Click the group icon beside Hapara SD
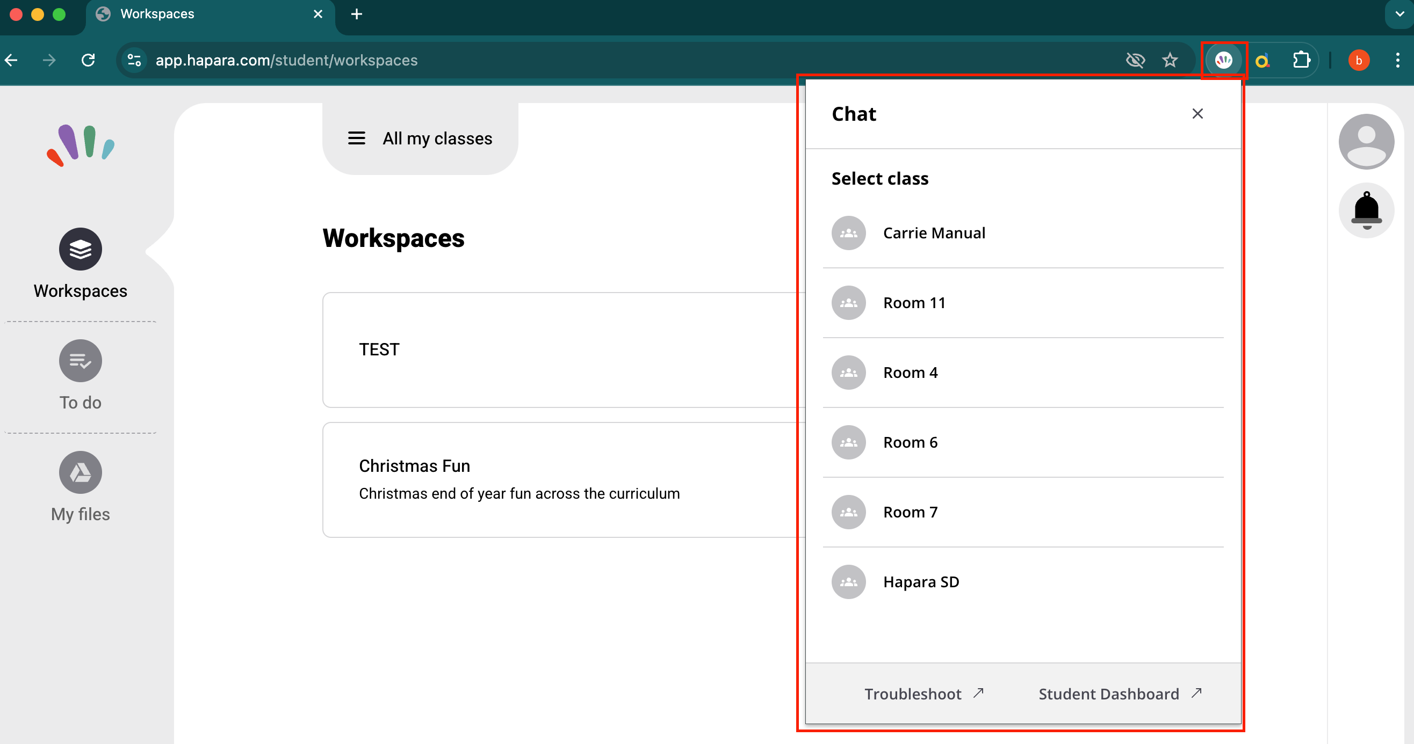 point(848,582)
